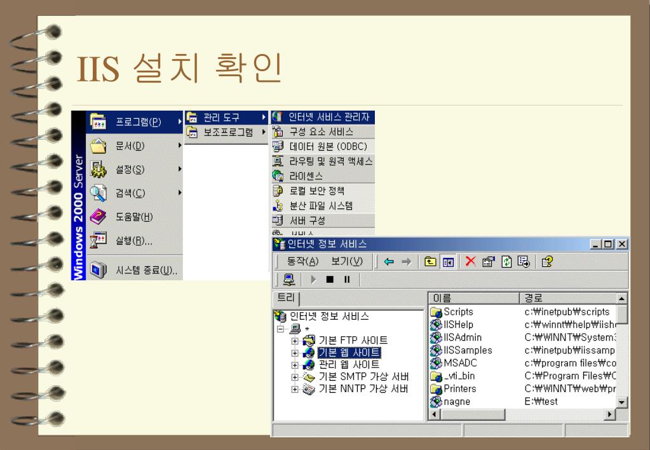Screen dimensions: 650x450
Task: Select 기본 SMTP 가상 서버 in tree
Action: coord(363,377)
